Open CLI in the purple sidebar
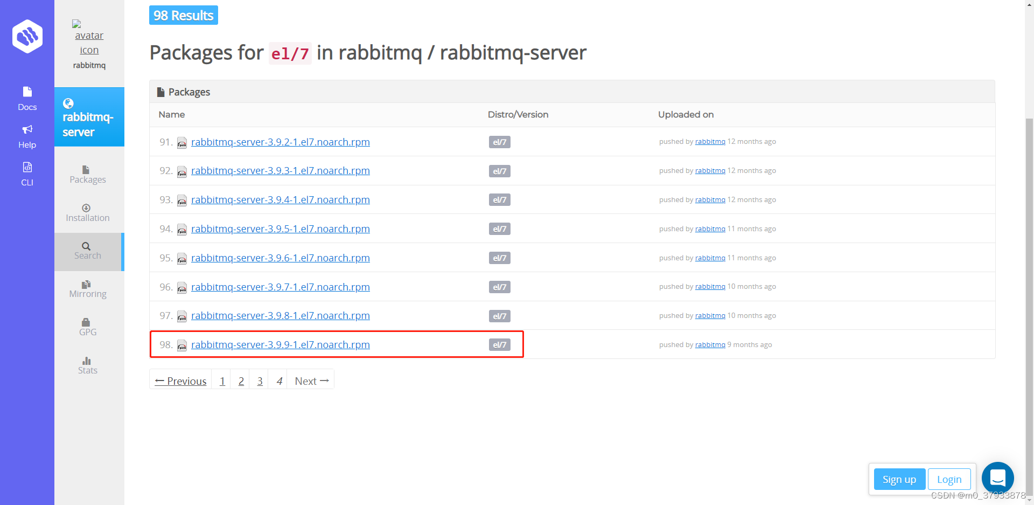 pyautogui.click(x=27, y=174)
